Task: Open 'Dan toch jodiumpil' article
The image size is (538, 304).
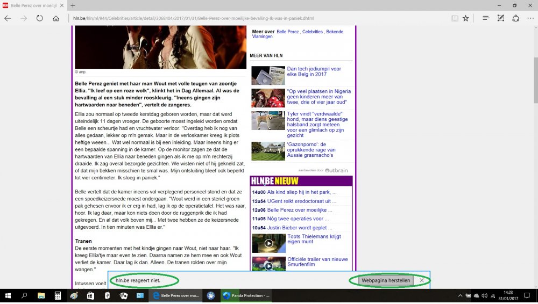Action: pyautogui.click(x=314, y=71)
